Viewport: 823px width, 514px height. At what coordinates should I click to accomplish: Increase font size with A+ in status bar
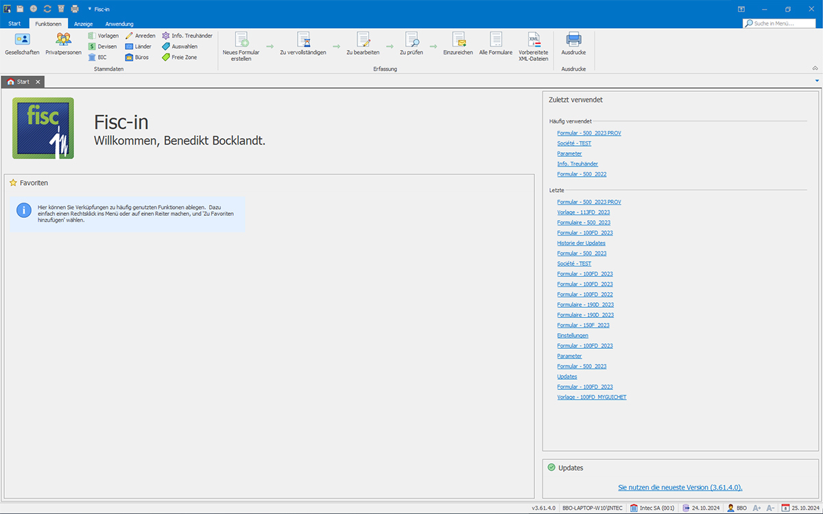(x=757, y=508)
